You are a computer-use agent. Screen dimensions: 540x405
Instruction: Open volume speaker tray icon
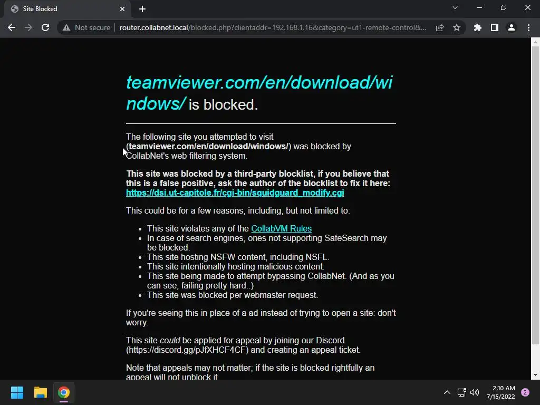(475, 392)
